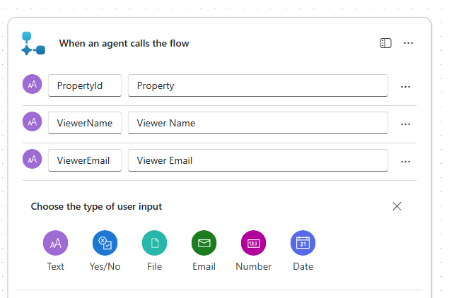Click the 'When an agent calls the flow' title
This screenshot has height=298, width=449.
[x=124, y=44]
